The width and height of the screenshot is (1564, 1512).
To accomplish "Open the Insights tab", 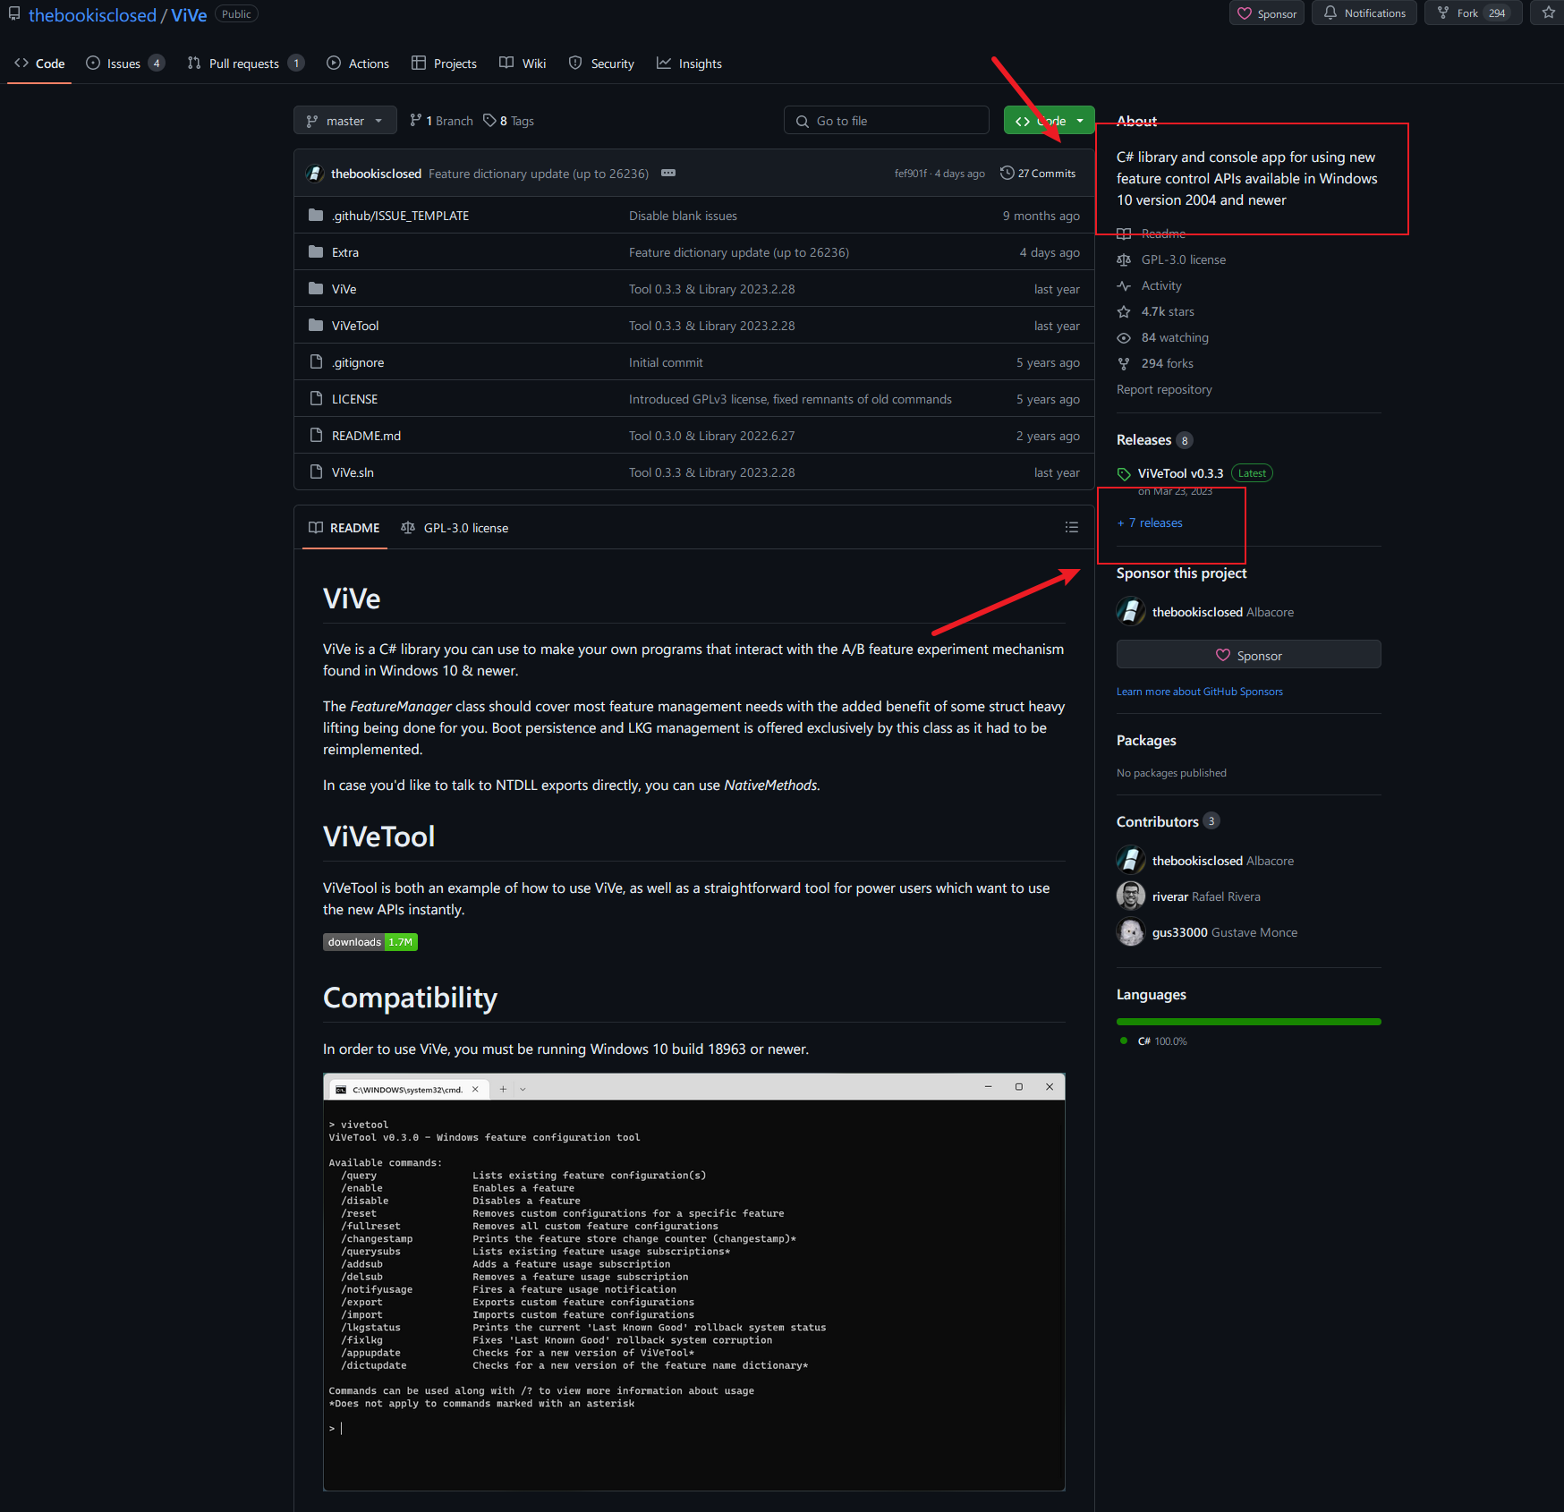I will tap(689, 64).
